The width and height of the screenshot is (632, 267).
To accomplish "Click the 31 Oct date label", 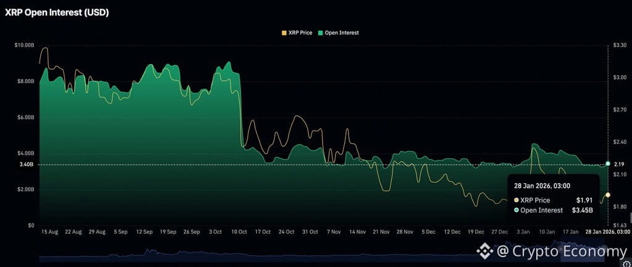I will coord(310,232).
